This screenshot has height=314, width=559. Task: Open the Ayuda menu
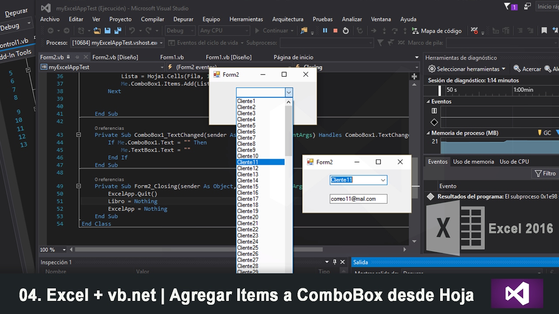pyautogui.click(x=408, y=19)
